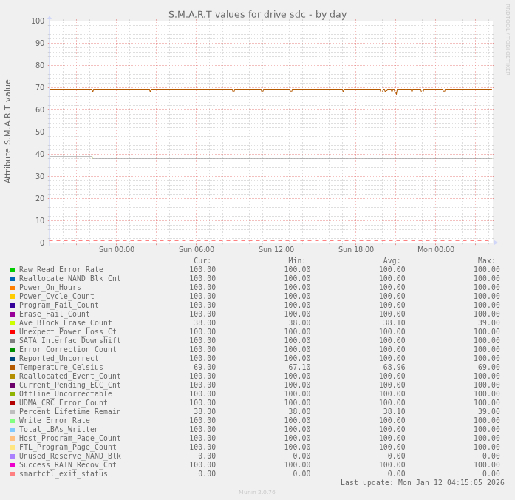
Task: Click the Ave_Block_Erase_Count legend swatch
Action: pos(13,323)
